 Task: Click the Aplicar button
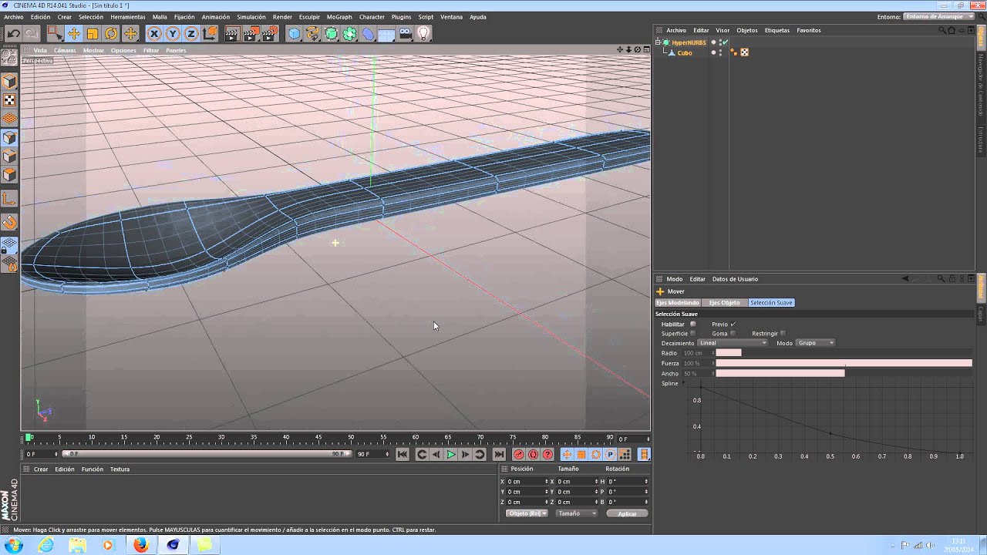(x=627, y=513)
